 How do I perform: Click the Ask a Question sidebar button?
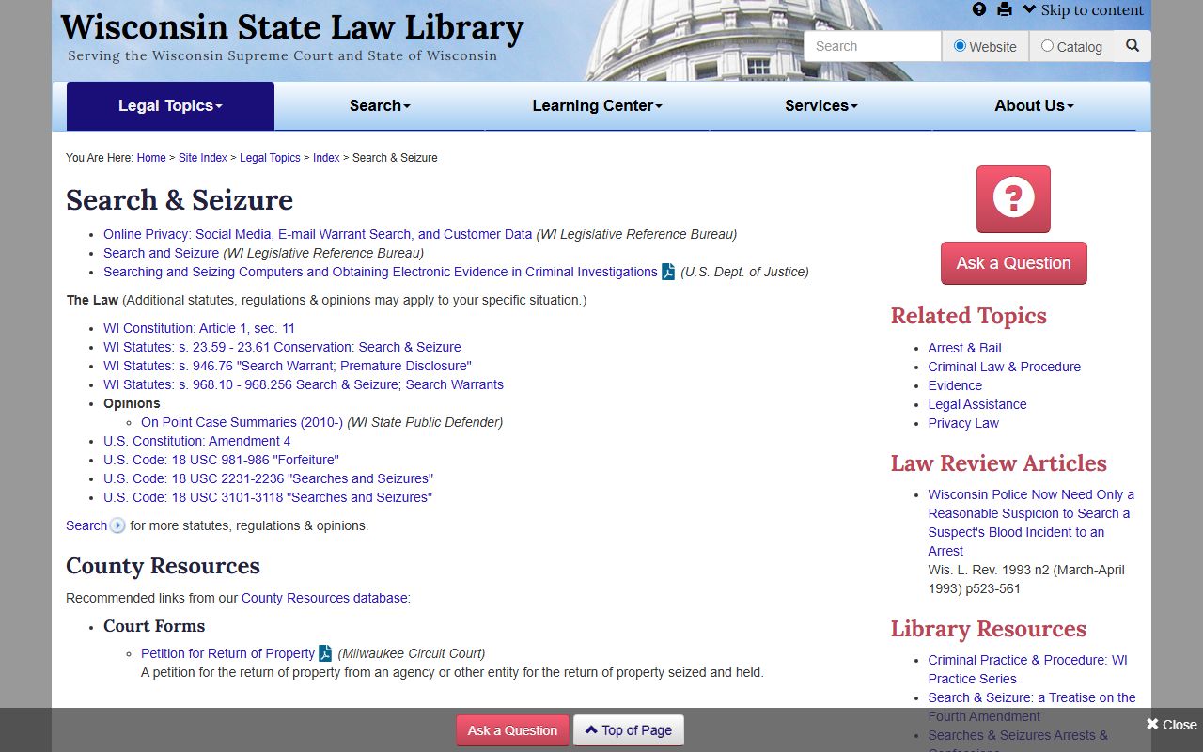click(1013, 263)
